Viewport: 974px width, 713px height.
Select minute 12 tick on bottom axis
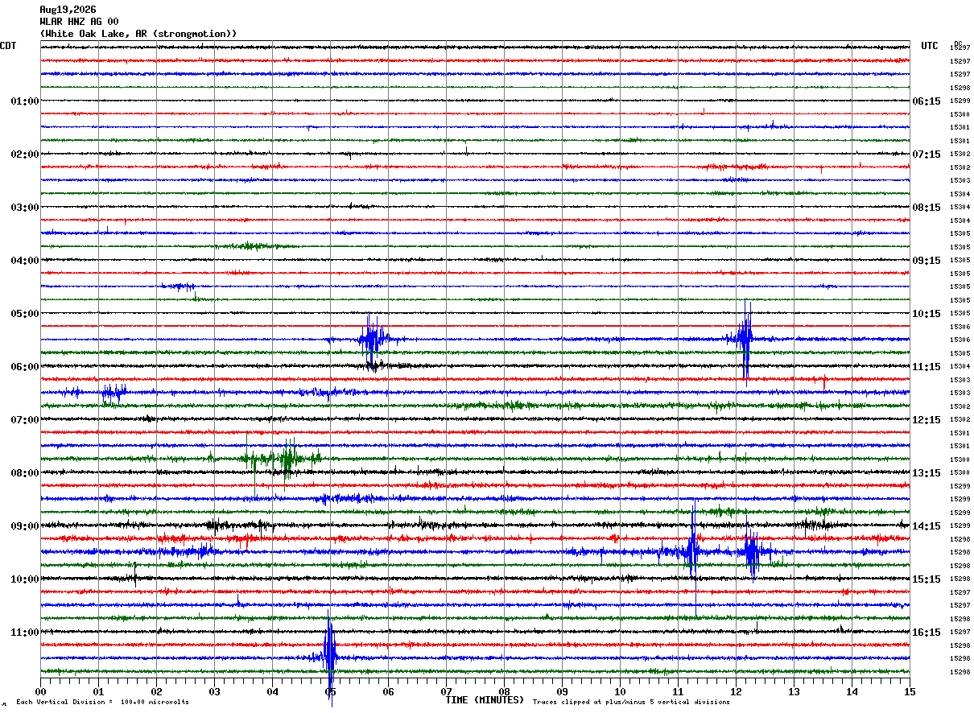(736, 691)
